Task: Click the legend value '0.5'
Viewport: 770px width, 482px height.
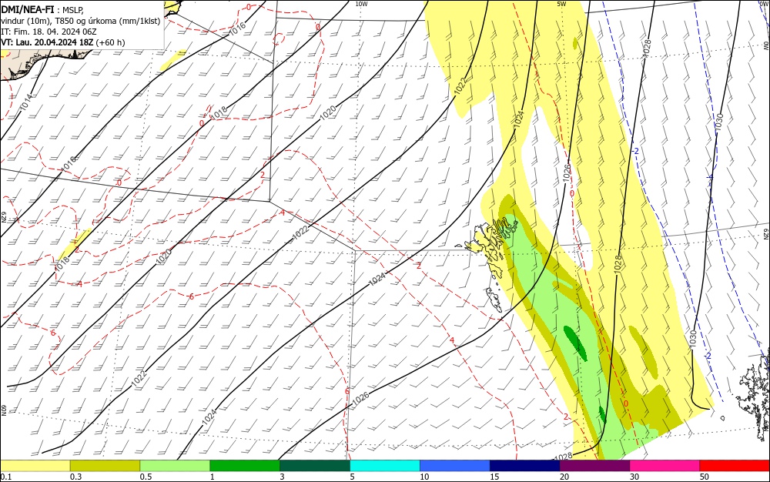Action: (146, 477)
